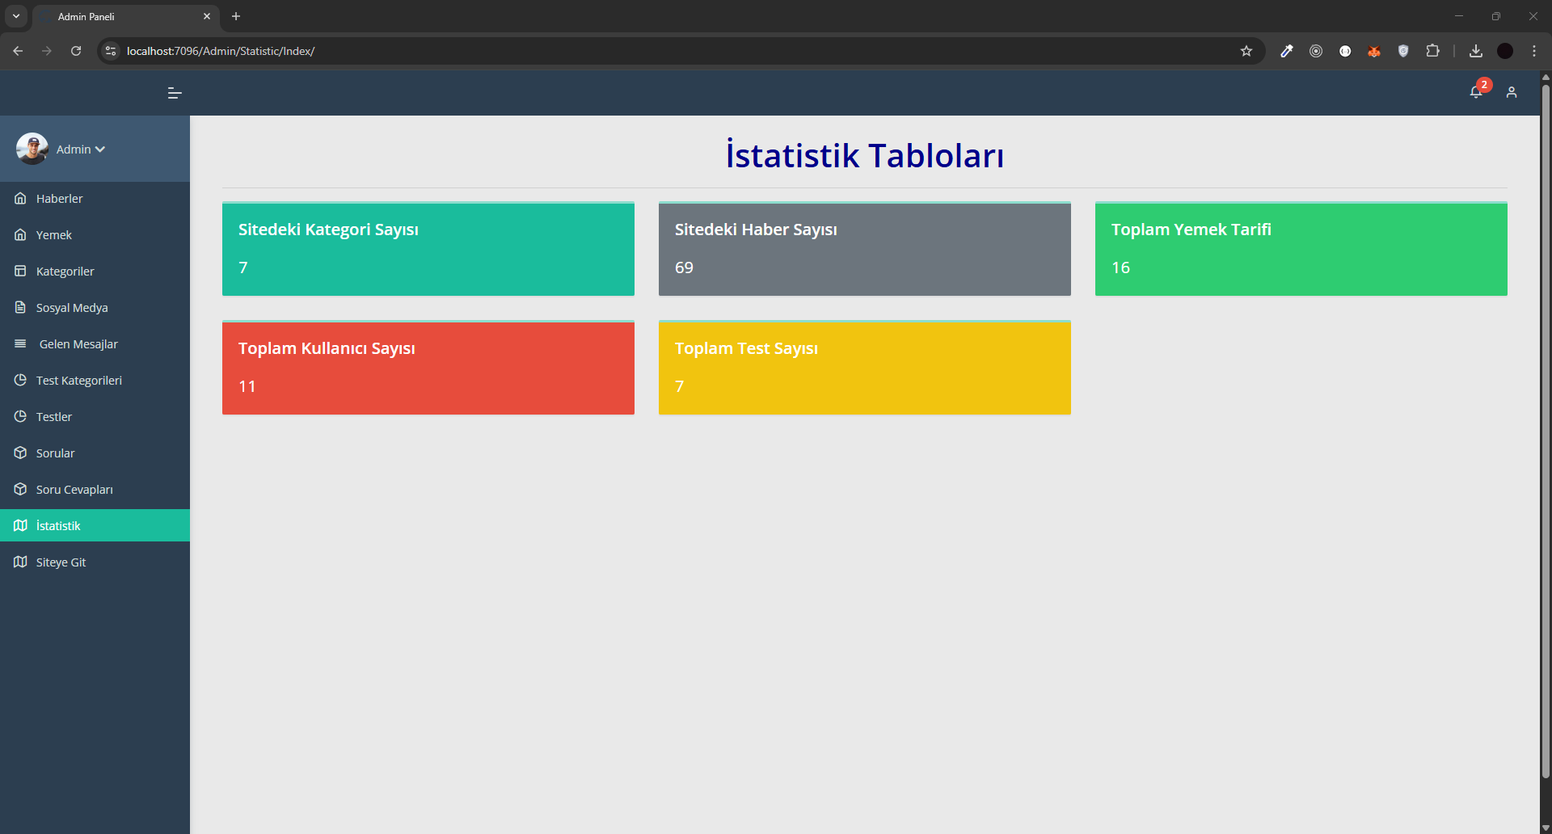Navigate to Soru Cevapları
The width and height of the screenshot is (1552, 834).
pos(74,490)
